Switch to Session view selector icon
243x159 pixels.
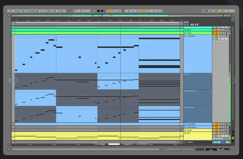point(233,19)
